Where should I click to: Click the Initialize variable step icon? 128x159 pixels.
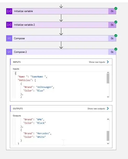(x=9, y=11)
